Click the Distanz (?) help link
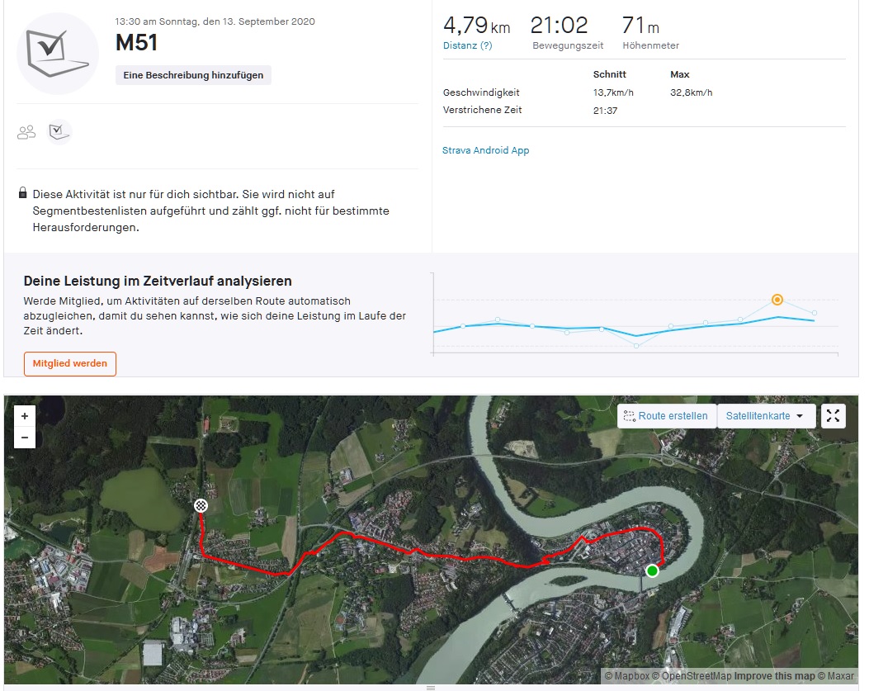Image resolution: width=869 pixels, height=691 pixels. (x=467, y=45)
